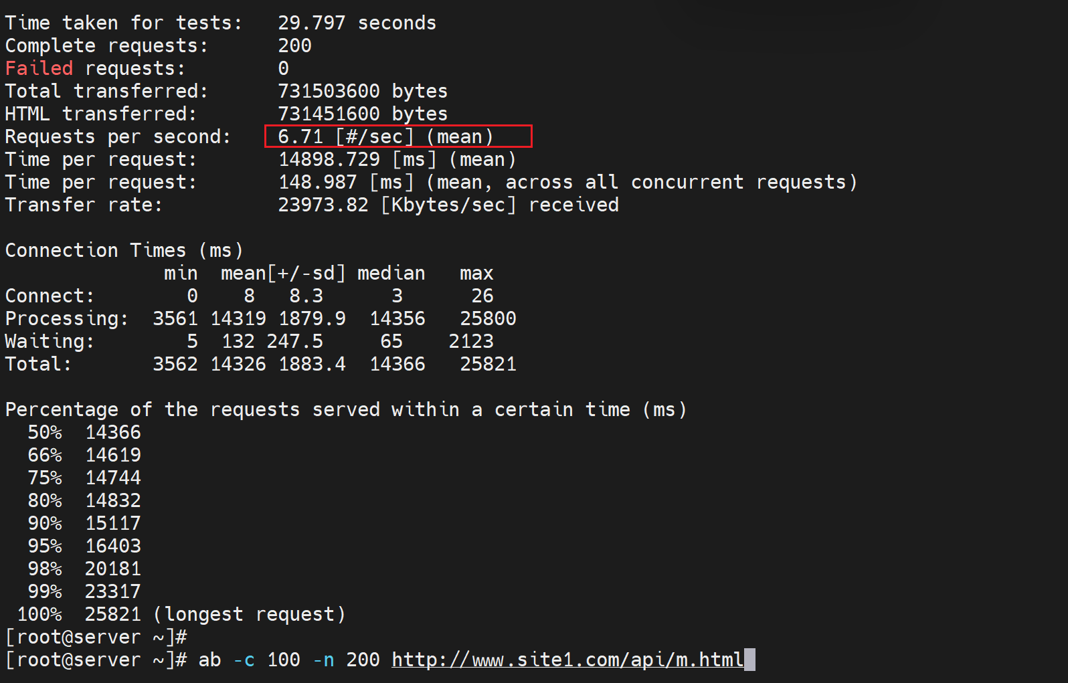Click the Complete requests value 200
The image size is (1068, 683).
[294, 45]
